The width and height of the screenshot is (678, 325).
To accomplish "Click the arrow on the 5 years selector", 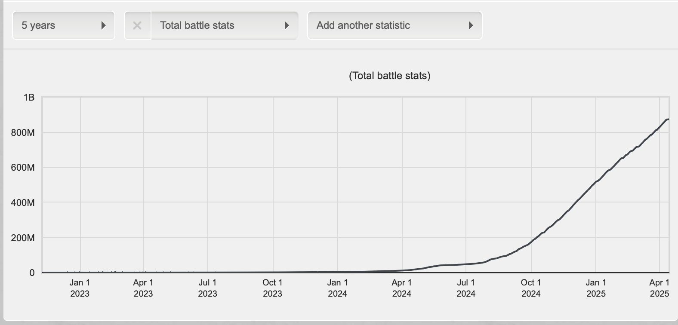I will point(103,26).
